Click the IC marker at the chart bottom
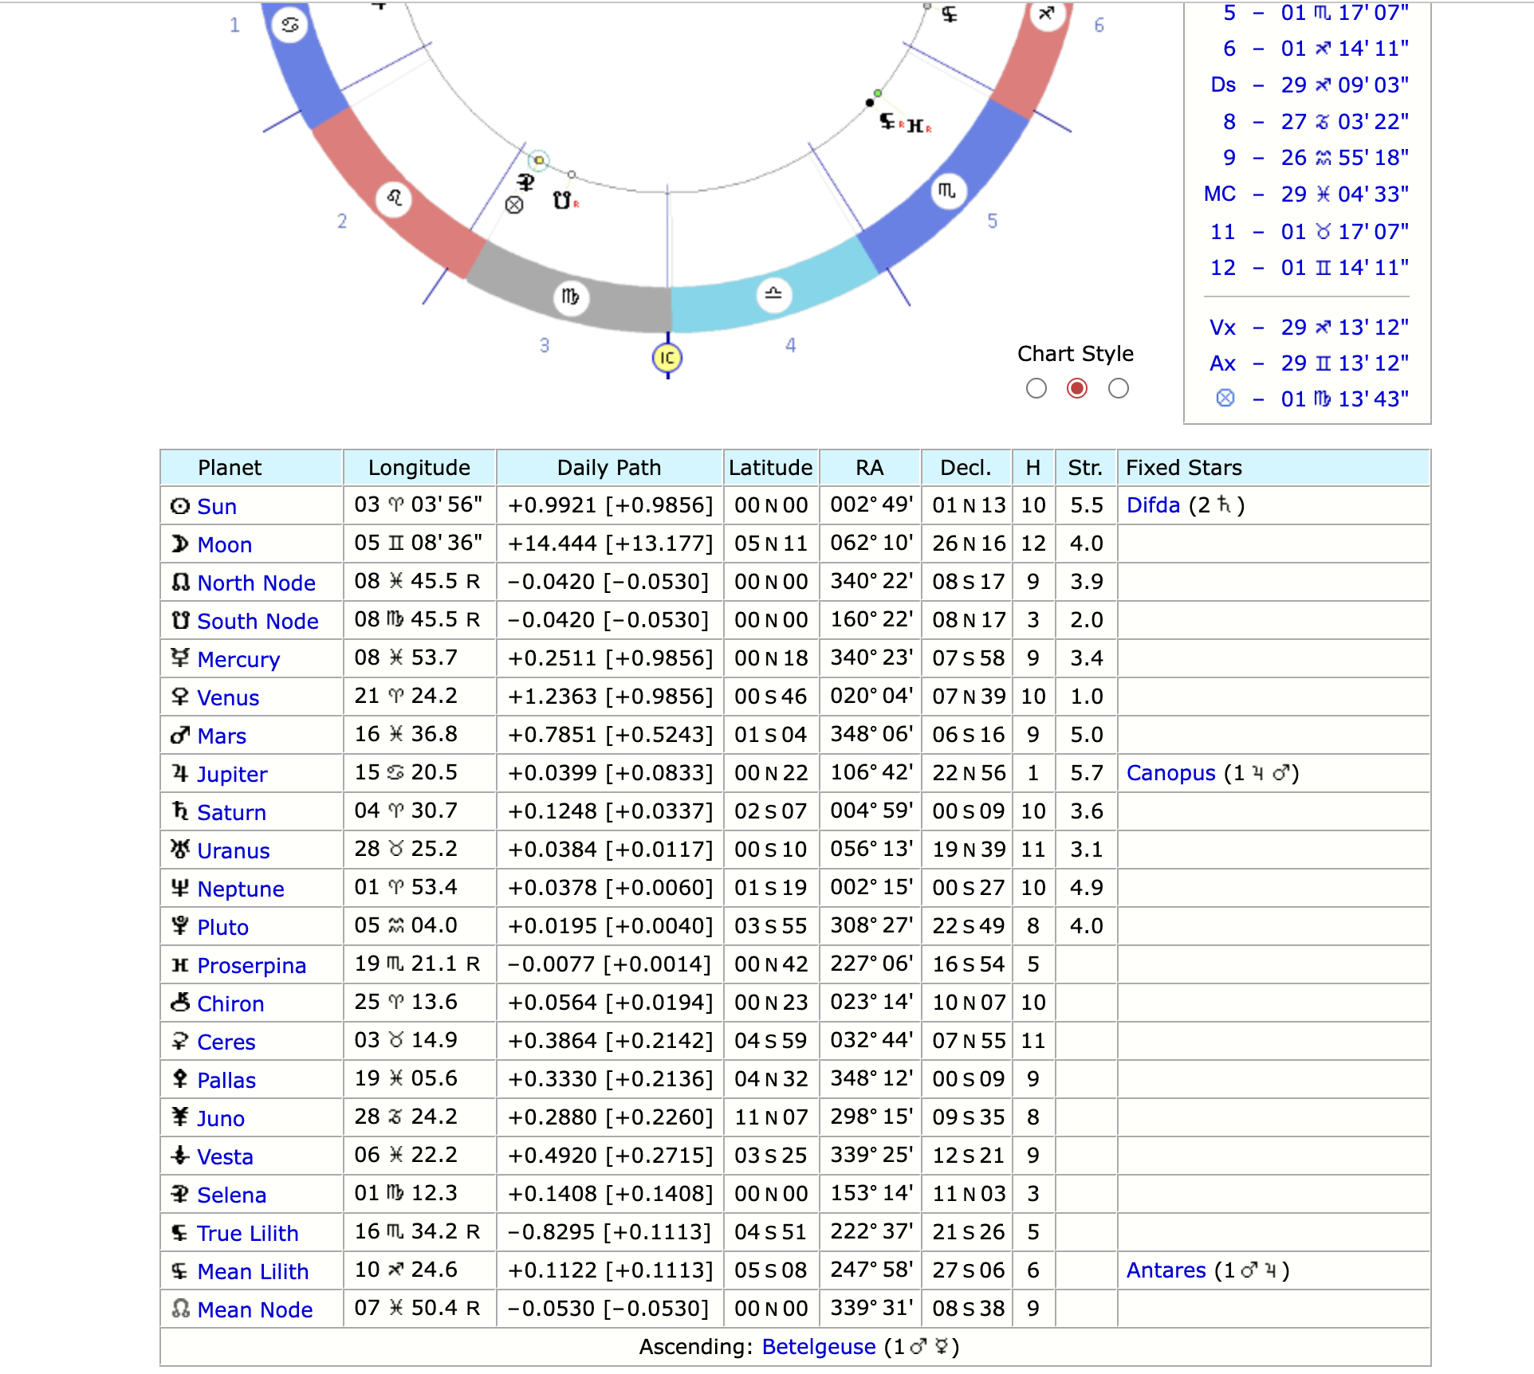 coord(667,357)
